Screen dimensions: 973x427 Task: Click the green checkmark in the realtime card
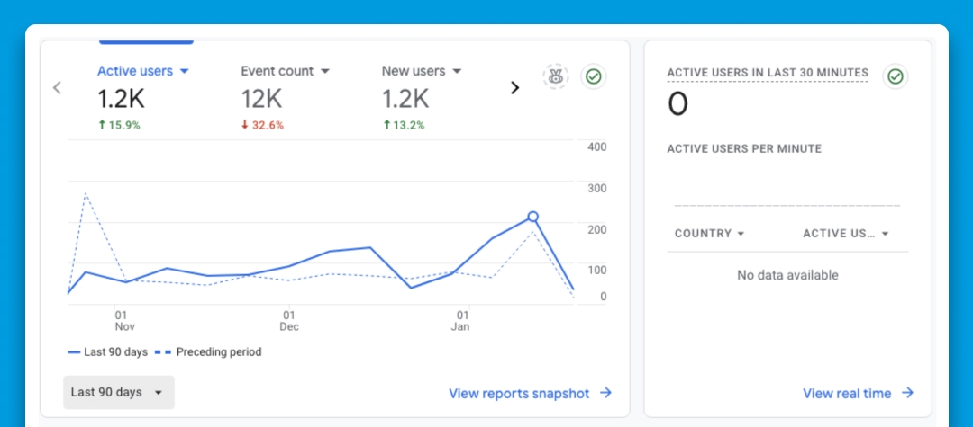[x=895, y=76]
